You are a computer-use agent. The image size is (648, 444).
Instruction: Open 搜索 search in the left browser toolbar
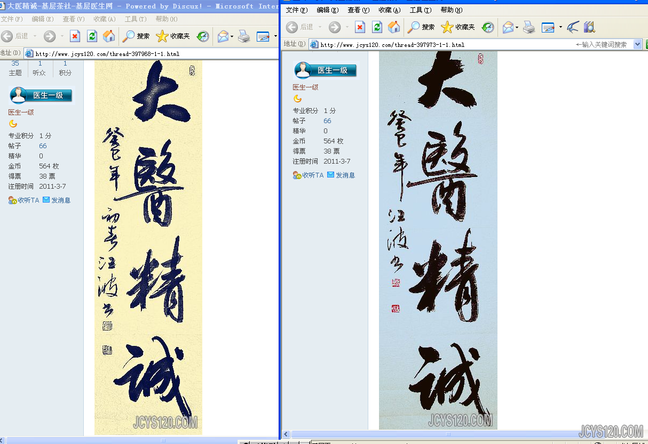136,36
